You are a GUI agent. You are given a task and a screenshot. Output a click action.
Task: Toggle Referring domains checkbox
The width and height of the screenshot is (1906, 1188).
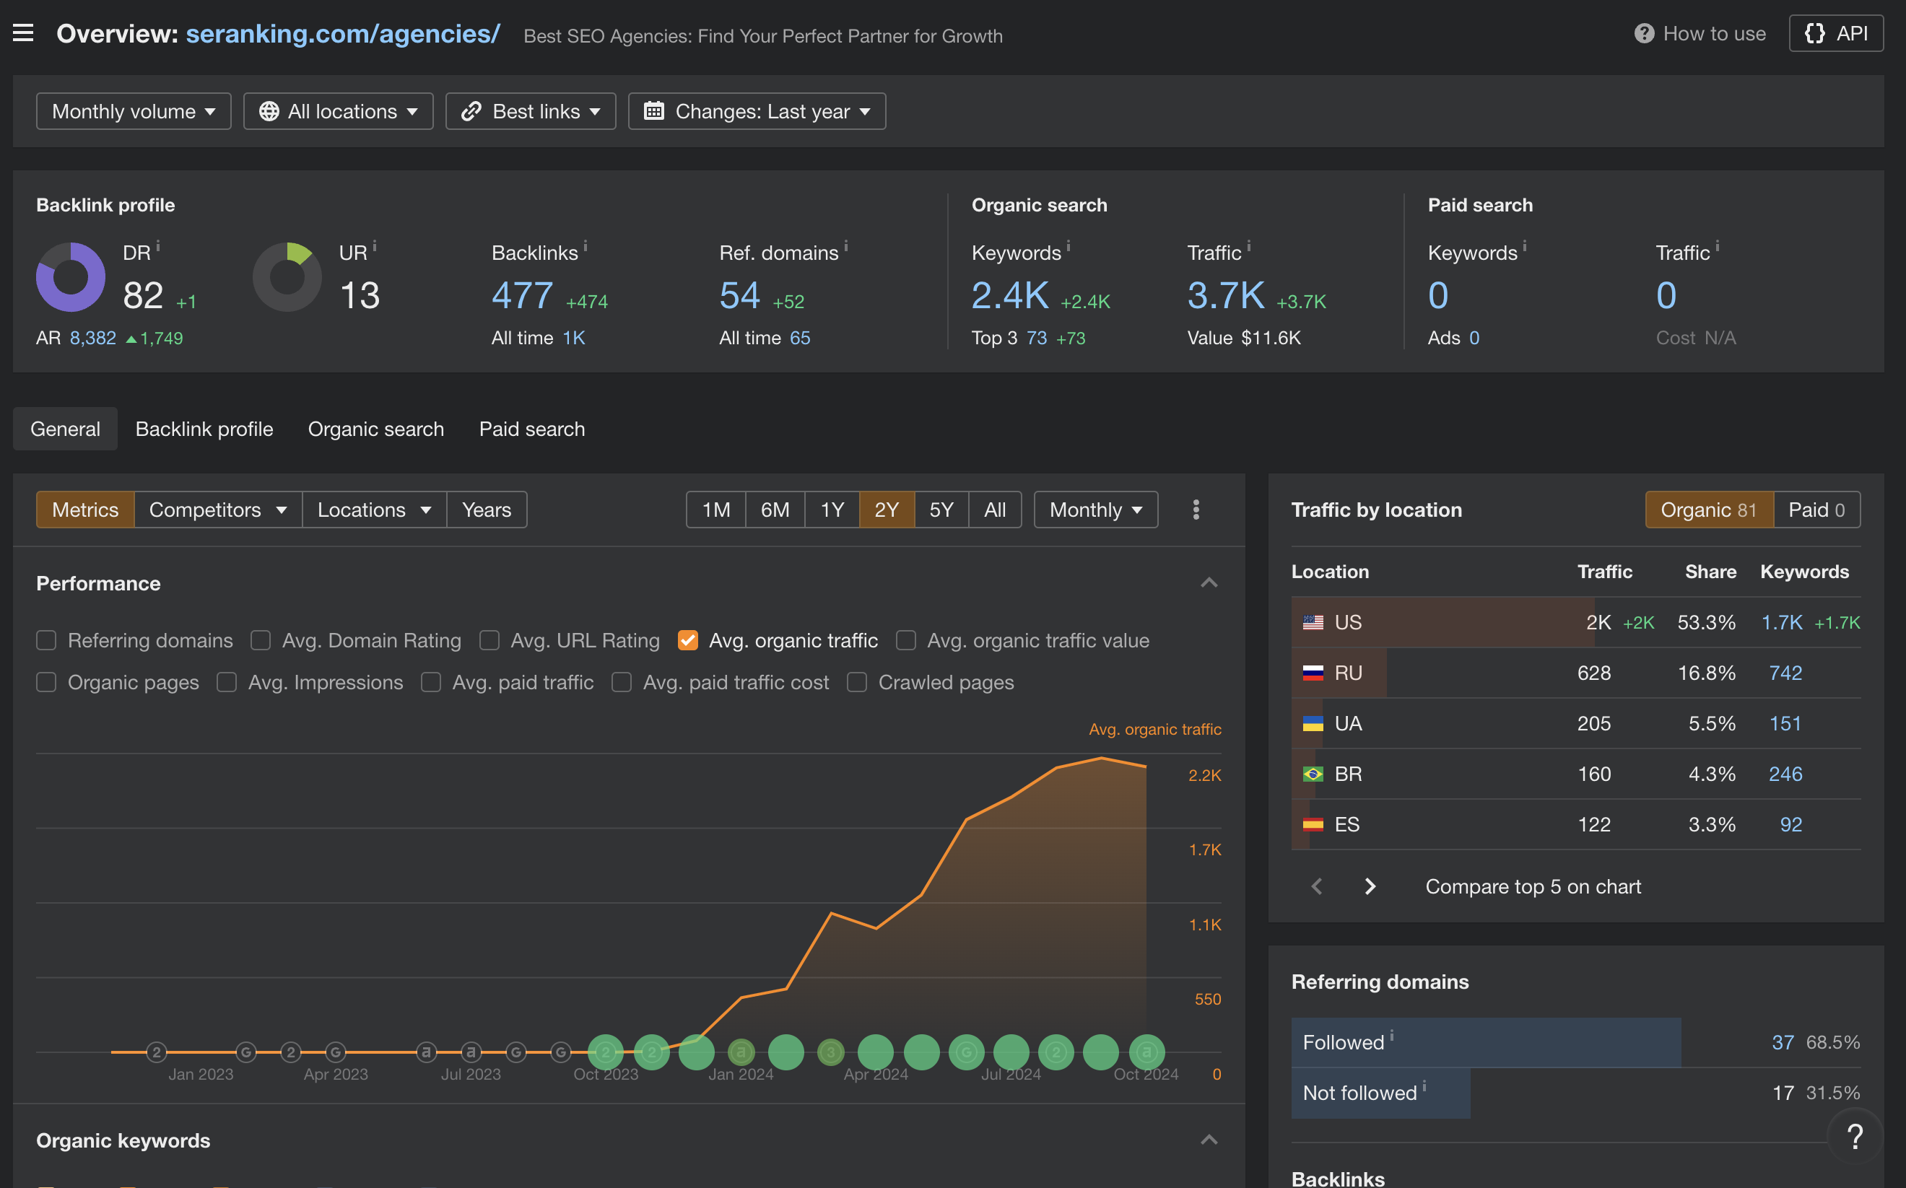[46, 640]
